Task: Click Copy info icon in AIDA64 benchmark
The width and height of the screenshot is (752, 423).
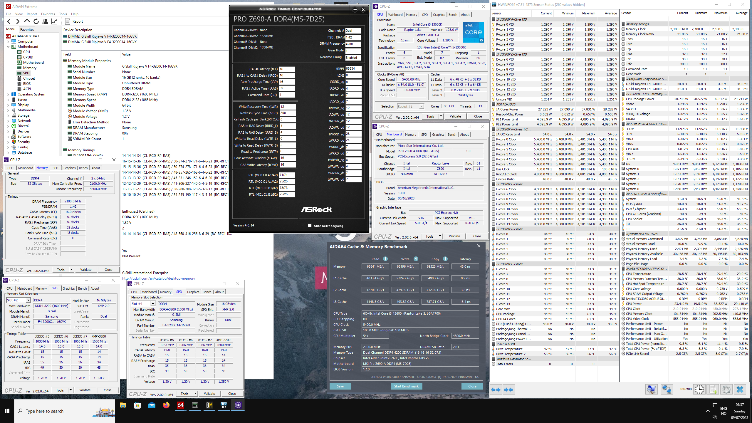Action: coord(445,259)
